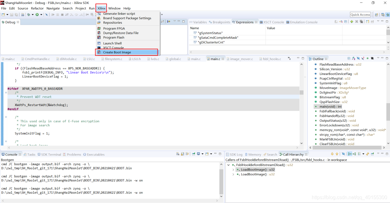Collapse the #ifdef XPAR_XWDTPS fold marker
The width and height of the screenshot is (390, 203).
(x=6, y=92)
